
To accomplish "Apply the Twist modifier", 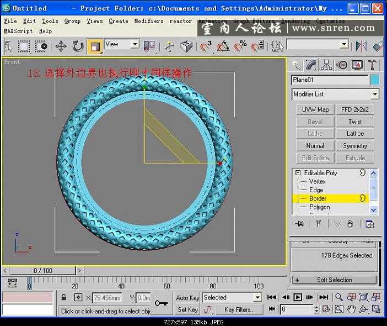I will point(355,122).
